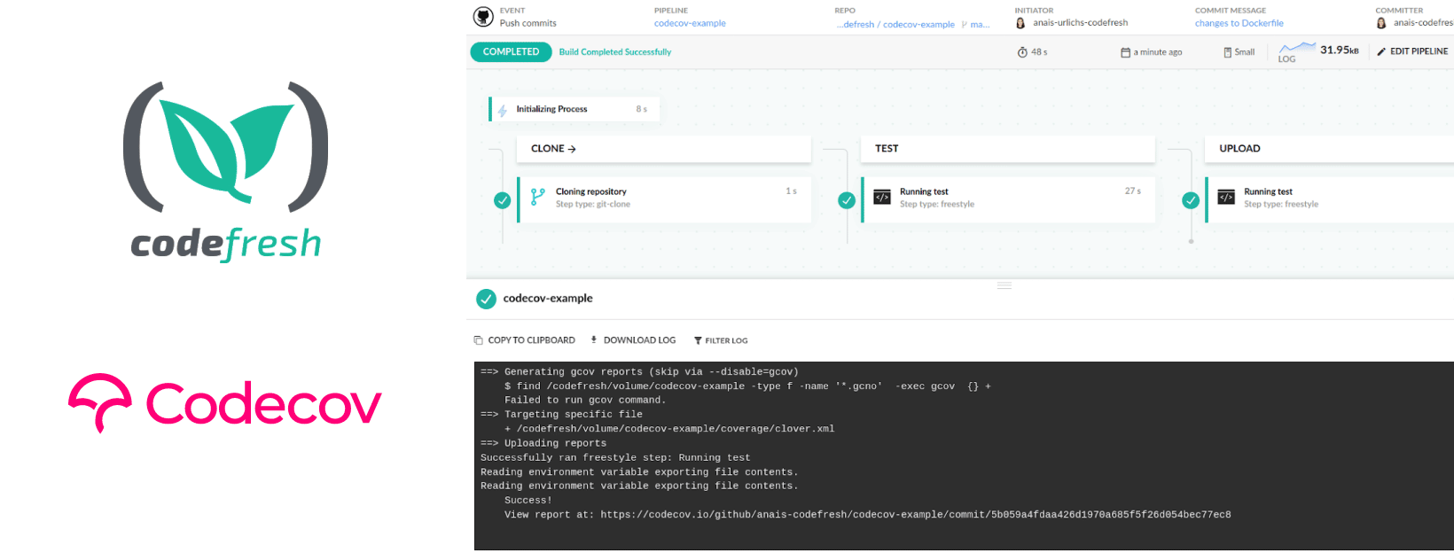1454x553 pixels.
Task: Click the lightning bolt Initializing Process icon
Action: pos(503,110)
